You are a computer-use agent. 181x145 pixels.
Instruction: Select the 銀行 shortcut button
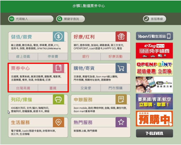click(86, 56)
